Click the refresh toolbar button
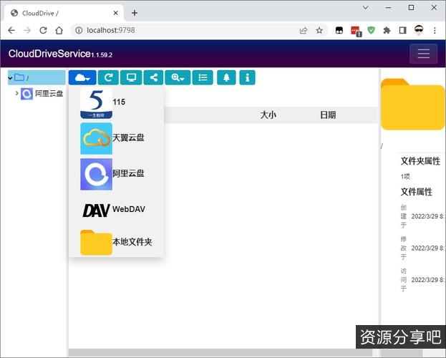The height and width of the screenshot is (358, 446). click(108, 77)
